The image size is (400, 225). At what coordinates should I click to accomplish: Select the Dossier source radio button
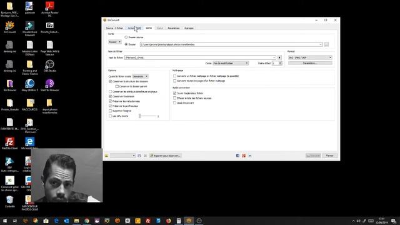point(126,37)
